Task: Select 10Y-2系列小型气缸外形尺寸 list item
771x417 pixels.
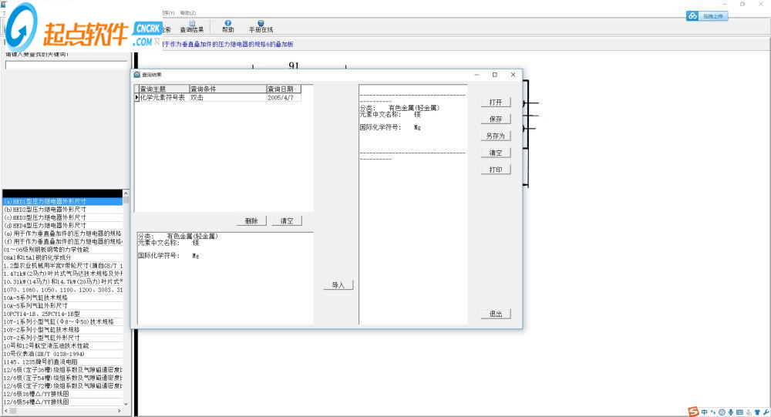Action: click(62, 338)
